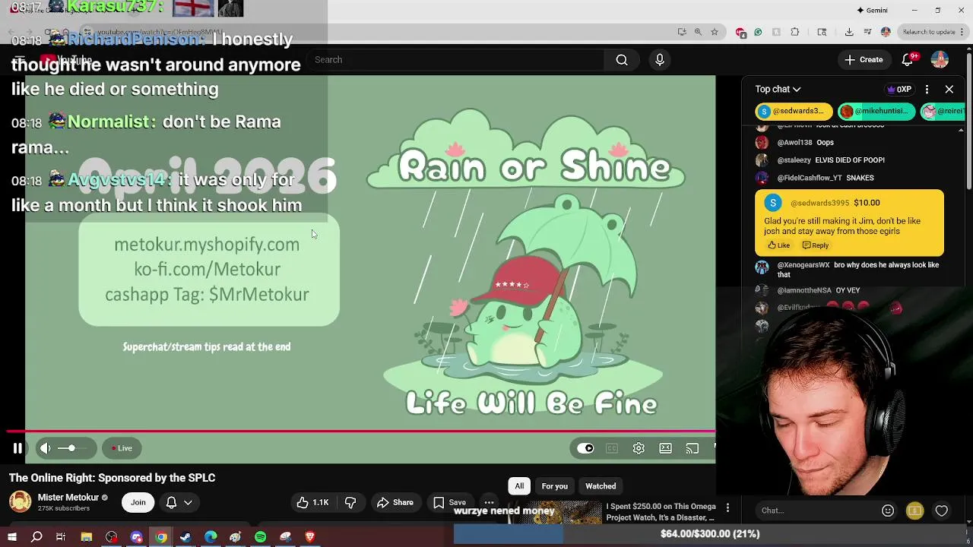Open options for Omega Project Watch video
The image size is (973, 547).
(727, 507)
